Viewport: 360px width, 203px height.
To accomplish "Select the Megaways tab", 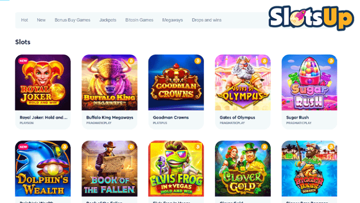I will 173,20.
